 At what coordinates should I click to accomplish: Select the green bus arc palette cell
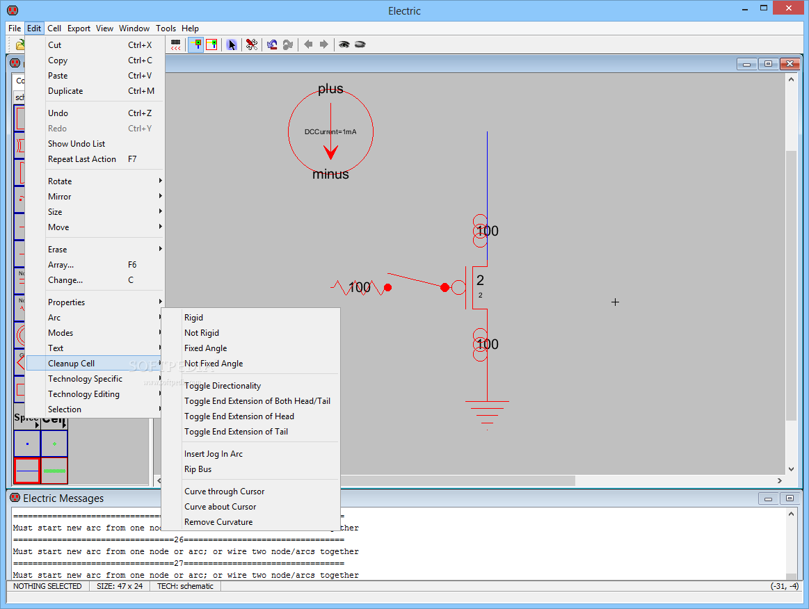point(55,470)
